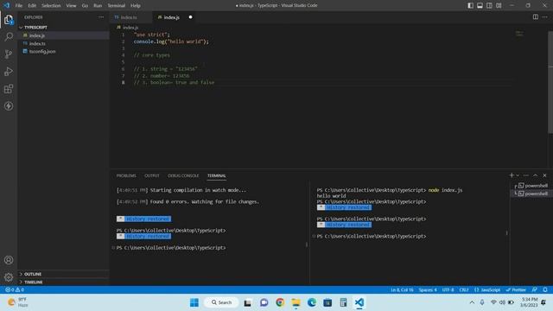Open index.js in the Explorer tree
Screen dimensions: 553x311
click(36, 35)
